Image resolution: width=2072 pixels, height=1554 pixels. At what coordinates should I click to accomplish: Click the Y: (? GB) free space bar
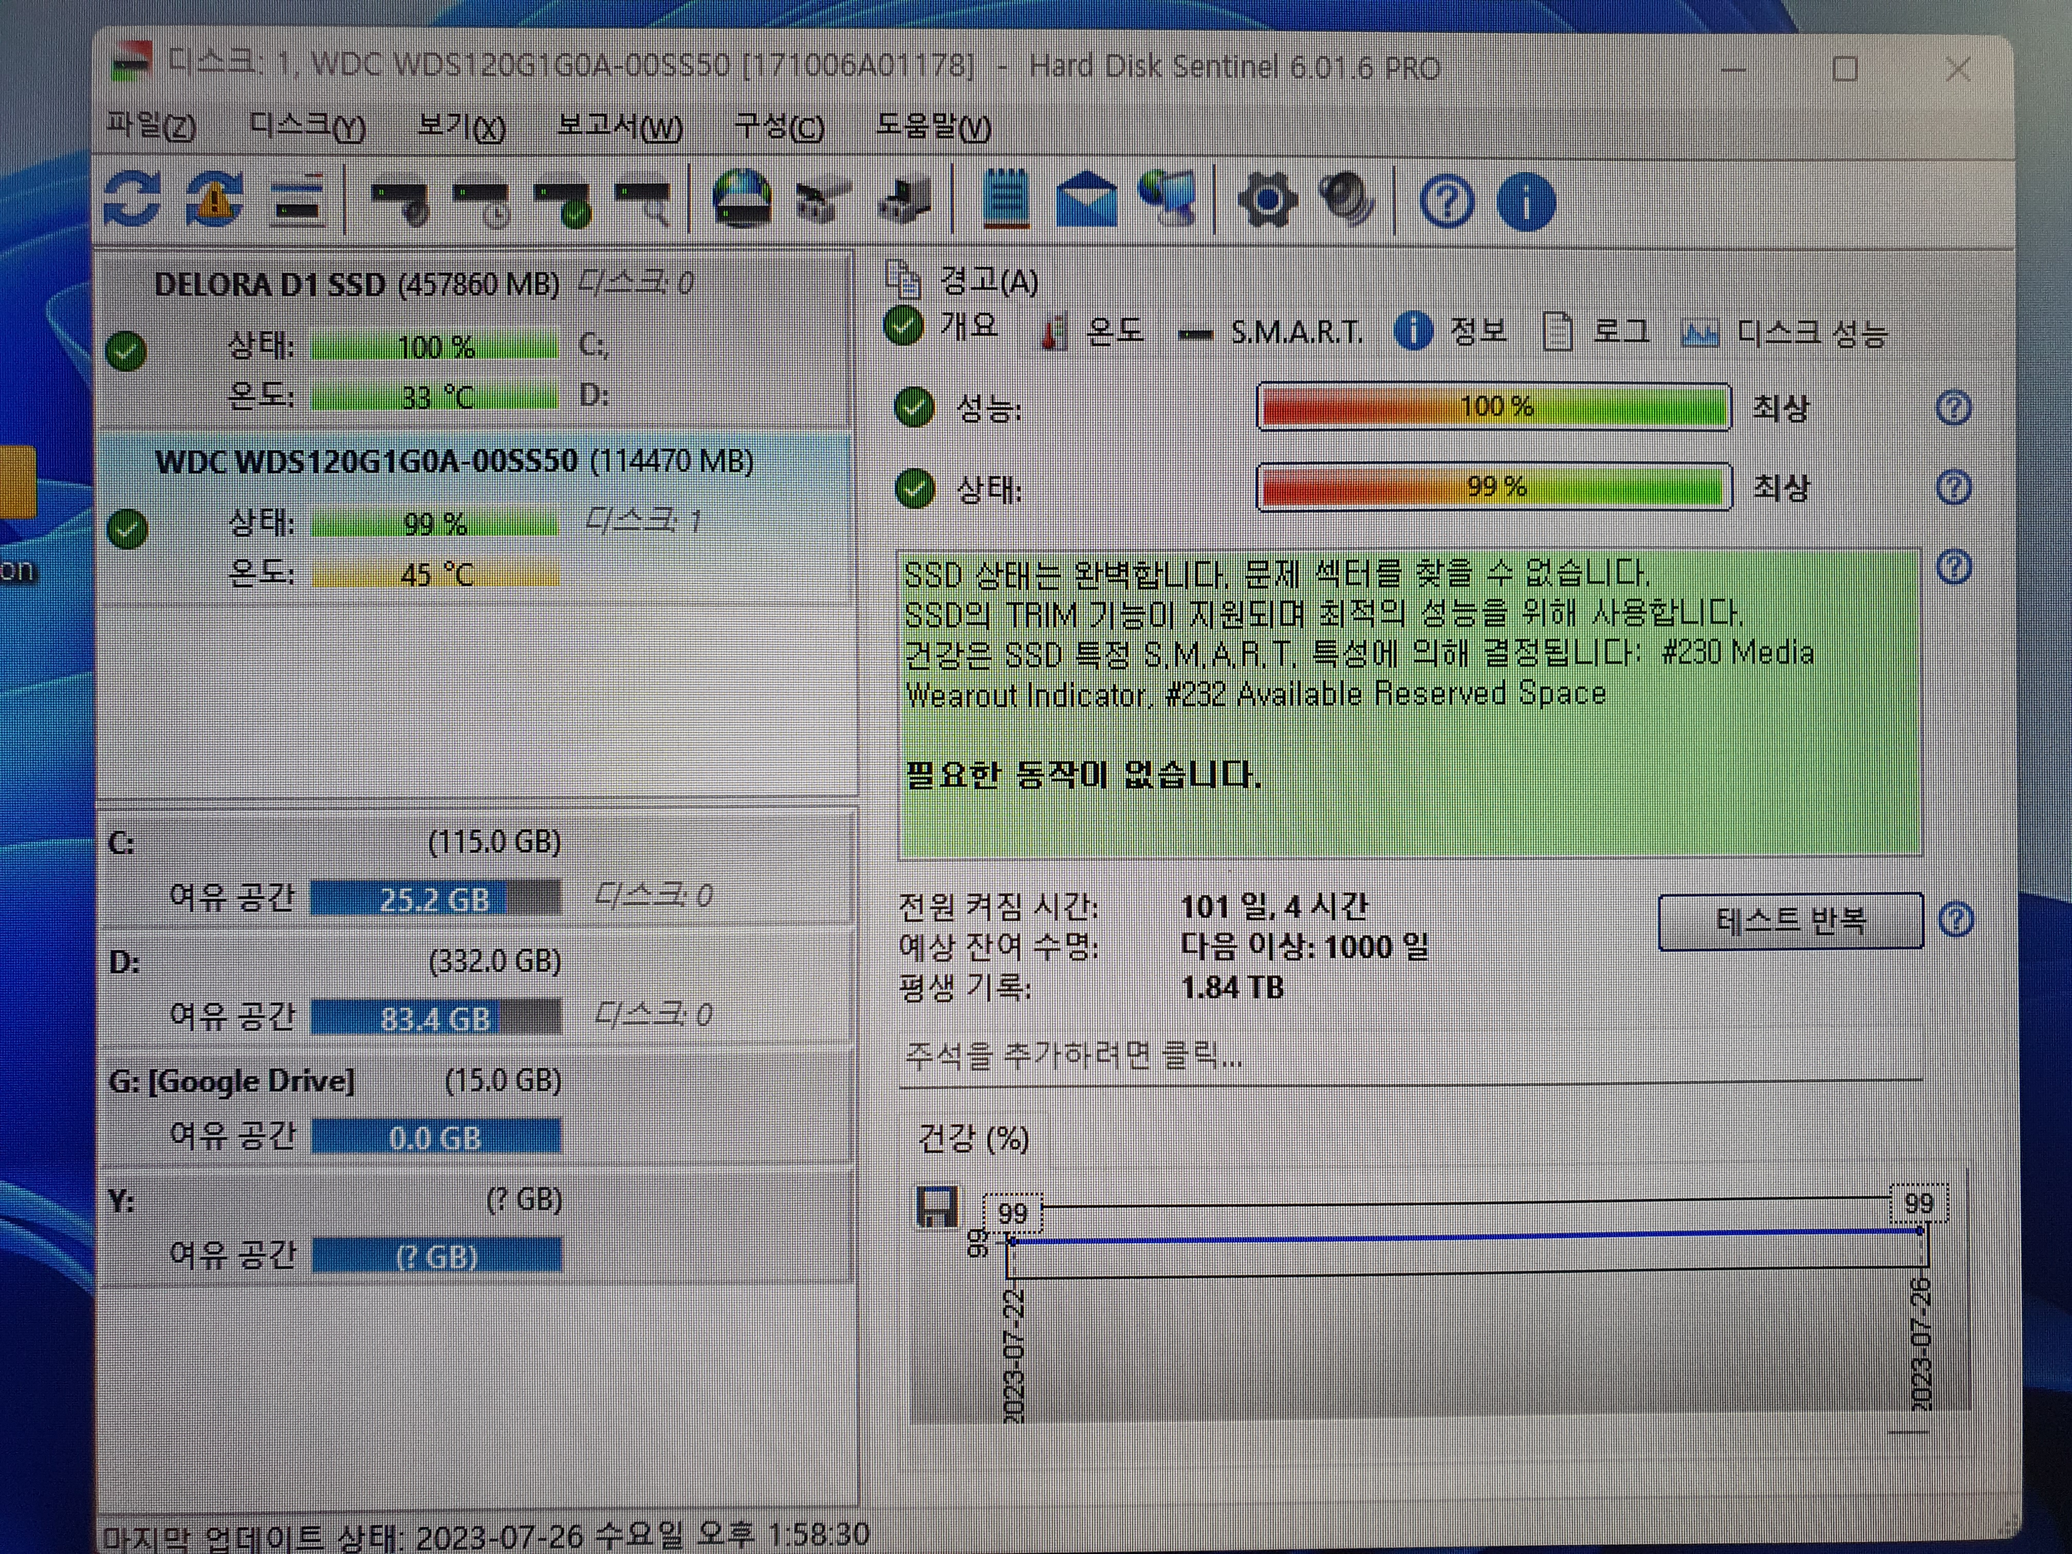tap(436, 1256)
